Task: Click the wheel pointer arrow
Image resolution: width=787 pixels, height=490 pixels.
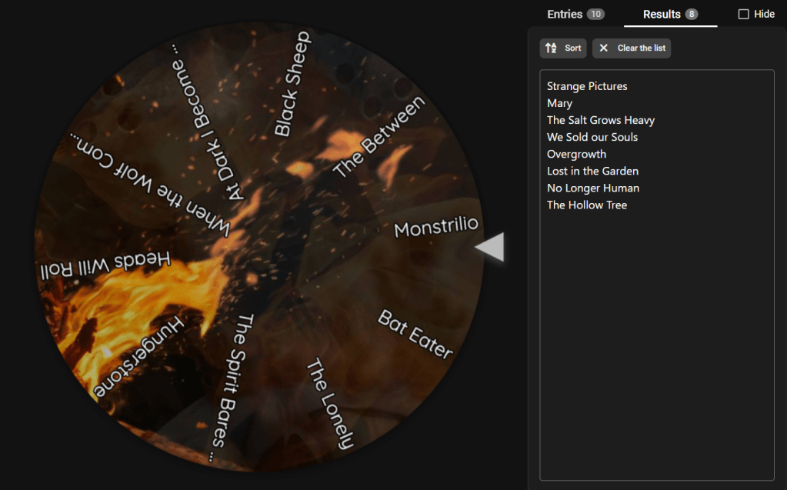Action: (490, 247)
